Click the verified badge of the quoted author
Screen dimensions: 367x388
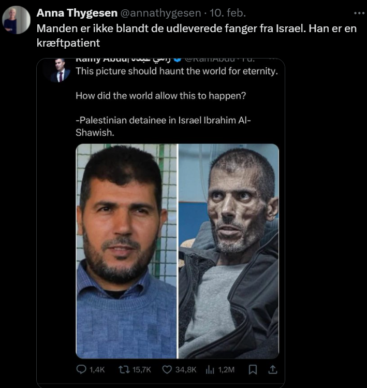pyautogui.click(x=177, y=60)
